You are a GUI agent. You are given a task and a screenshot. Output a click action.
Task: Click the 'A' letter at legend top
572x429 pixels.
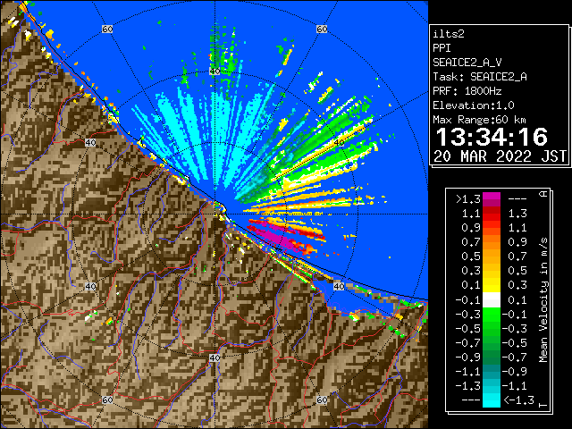pos(543,194)
